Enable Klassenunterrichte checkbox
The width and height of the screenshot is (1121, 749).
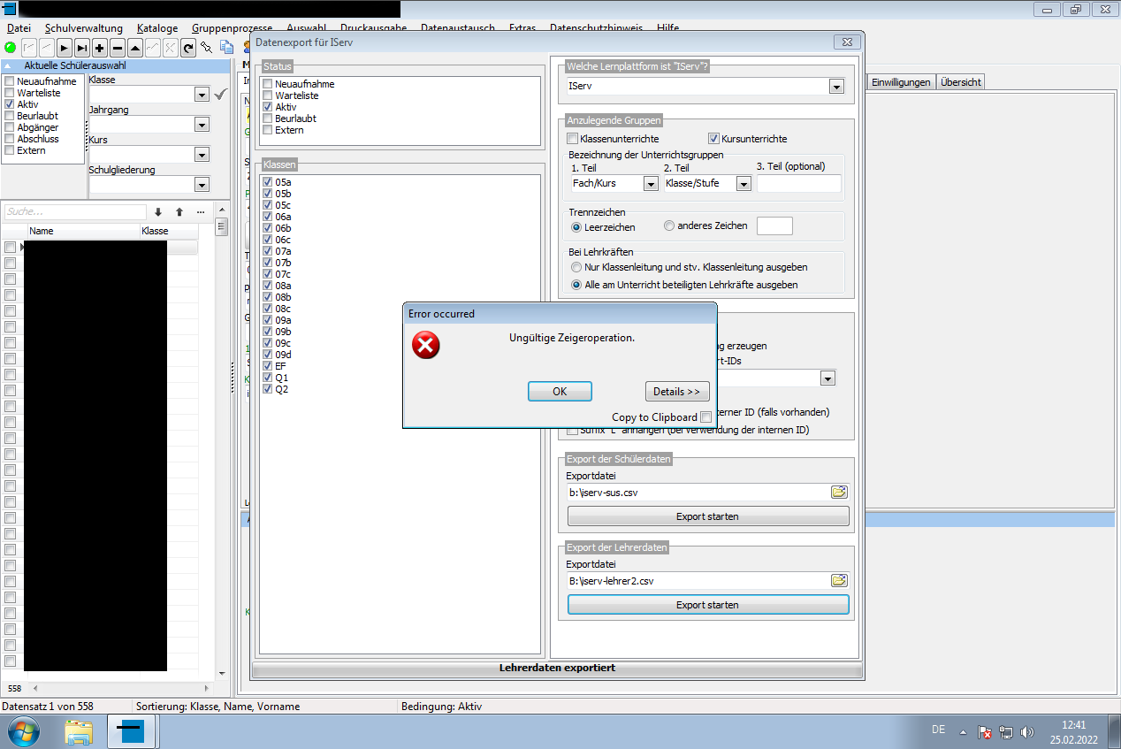click(x=573, y=139)
